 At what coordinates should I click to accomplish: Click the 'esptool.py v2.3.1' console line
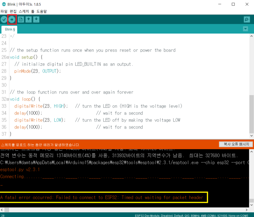point(20,170)
